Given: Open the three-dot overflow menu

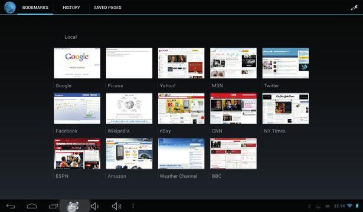Looking at the screenshot, I should 133,206.
